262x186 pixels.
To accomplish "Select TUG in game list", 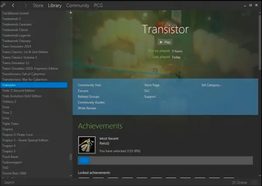I will (5, 168).
